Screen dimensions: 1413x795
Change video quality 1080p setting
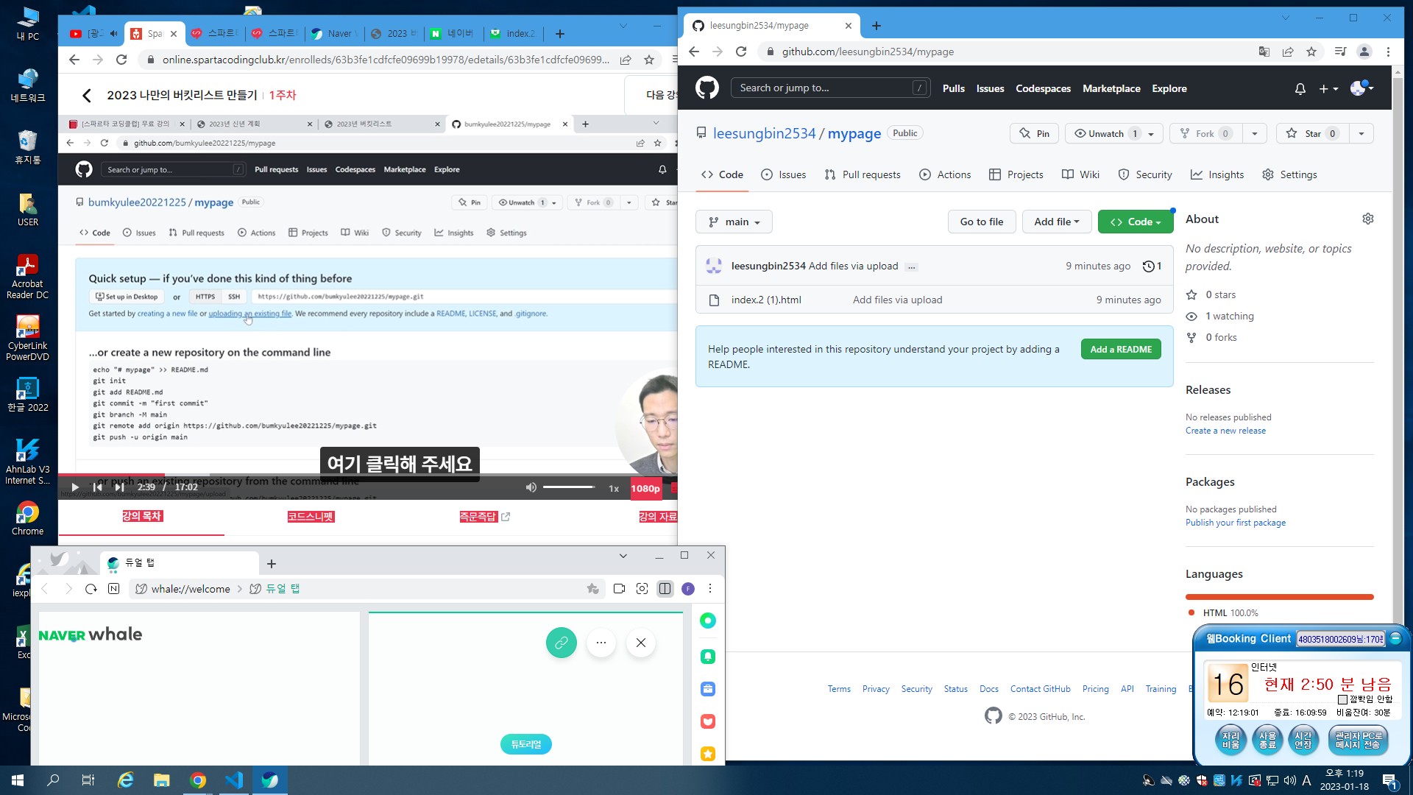[645, 488]
